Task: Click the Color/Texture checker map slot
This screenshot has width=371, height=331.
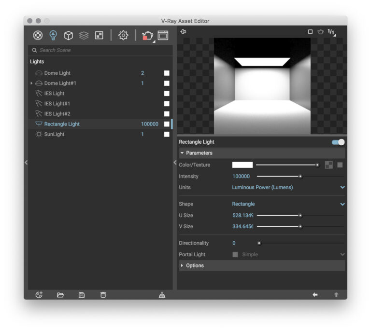Action: [328, 165]
